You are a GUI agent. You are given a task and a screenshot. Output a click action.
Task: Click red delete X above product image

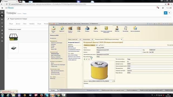[x=89, y=59]
